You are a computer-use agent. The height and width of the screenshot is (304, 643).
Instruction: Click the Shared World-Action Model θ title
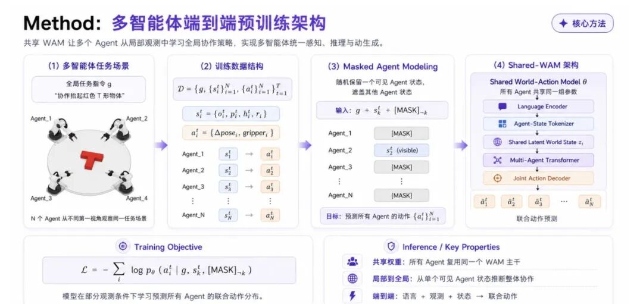click(538, 82)
